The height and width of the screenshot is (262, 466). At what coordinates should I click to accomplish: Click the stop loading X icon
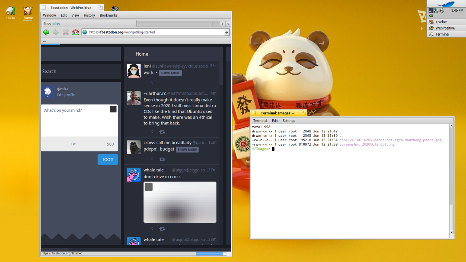66,32
